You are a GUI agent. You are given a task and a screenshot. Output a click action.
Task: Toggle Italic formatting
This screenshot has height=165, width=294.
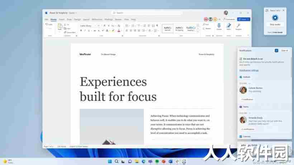tap(85, 30)
